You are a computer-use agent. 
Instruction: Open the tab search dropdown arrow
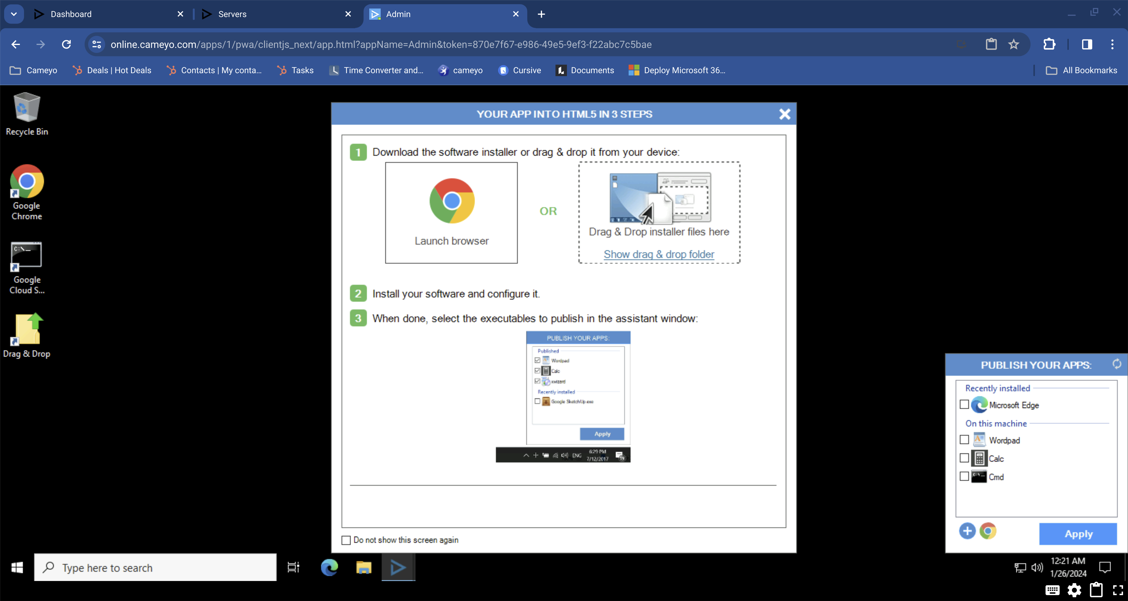[14, 14]
